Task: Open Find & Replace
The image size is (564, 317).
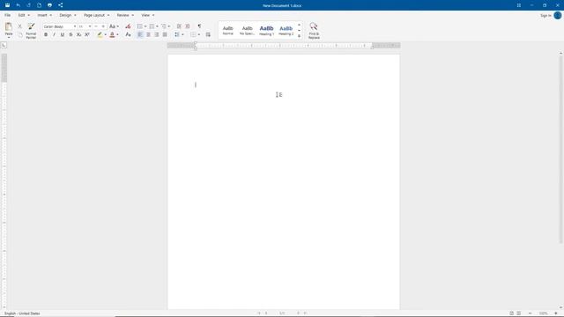Action: 314,31
